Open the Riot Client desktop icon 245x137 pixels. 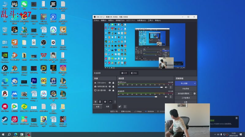pyautogui.click(x=5, y=108)
